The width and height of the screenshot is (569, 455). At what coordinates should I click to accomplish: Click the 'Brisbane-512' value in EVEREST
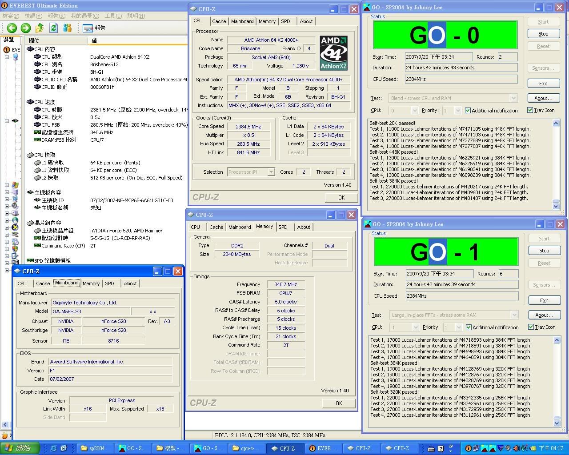[104, 64]
